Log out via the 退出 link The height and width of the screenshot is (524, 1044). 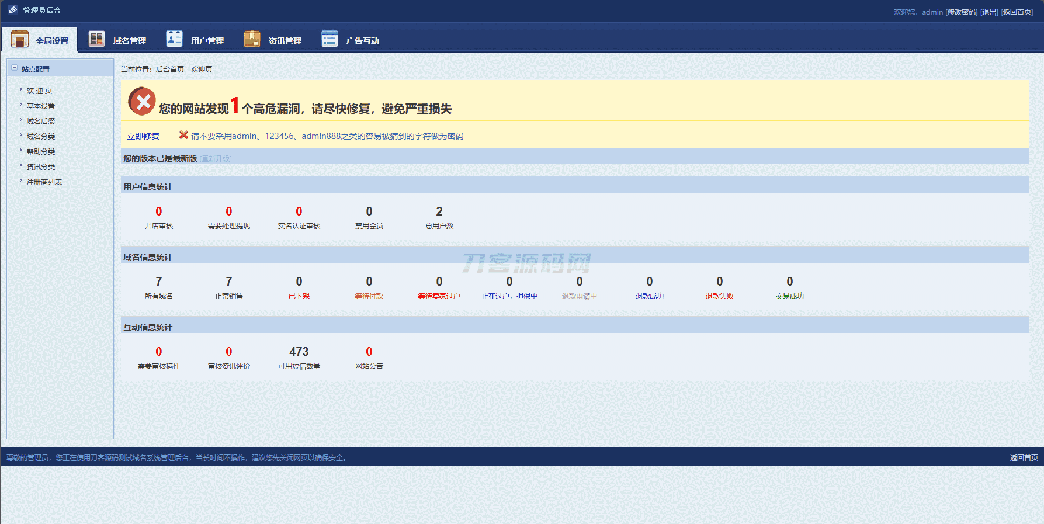(x=989, y=12)
